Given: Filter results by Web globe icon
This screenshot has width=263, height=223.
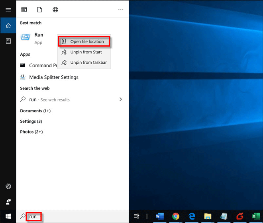Looking at the screenshot, I should click(55, 10).
